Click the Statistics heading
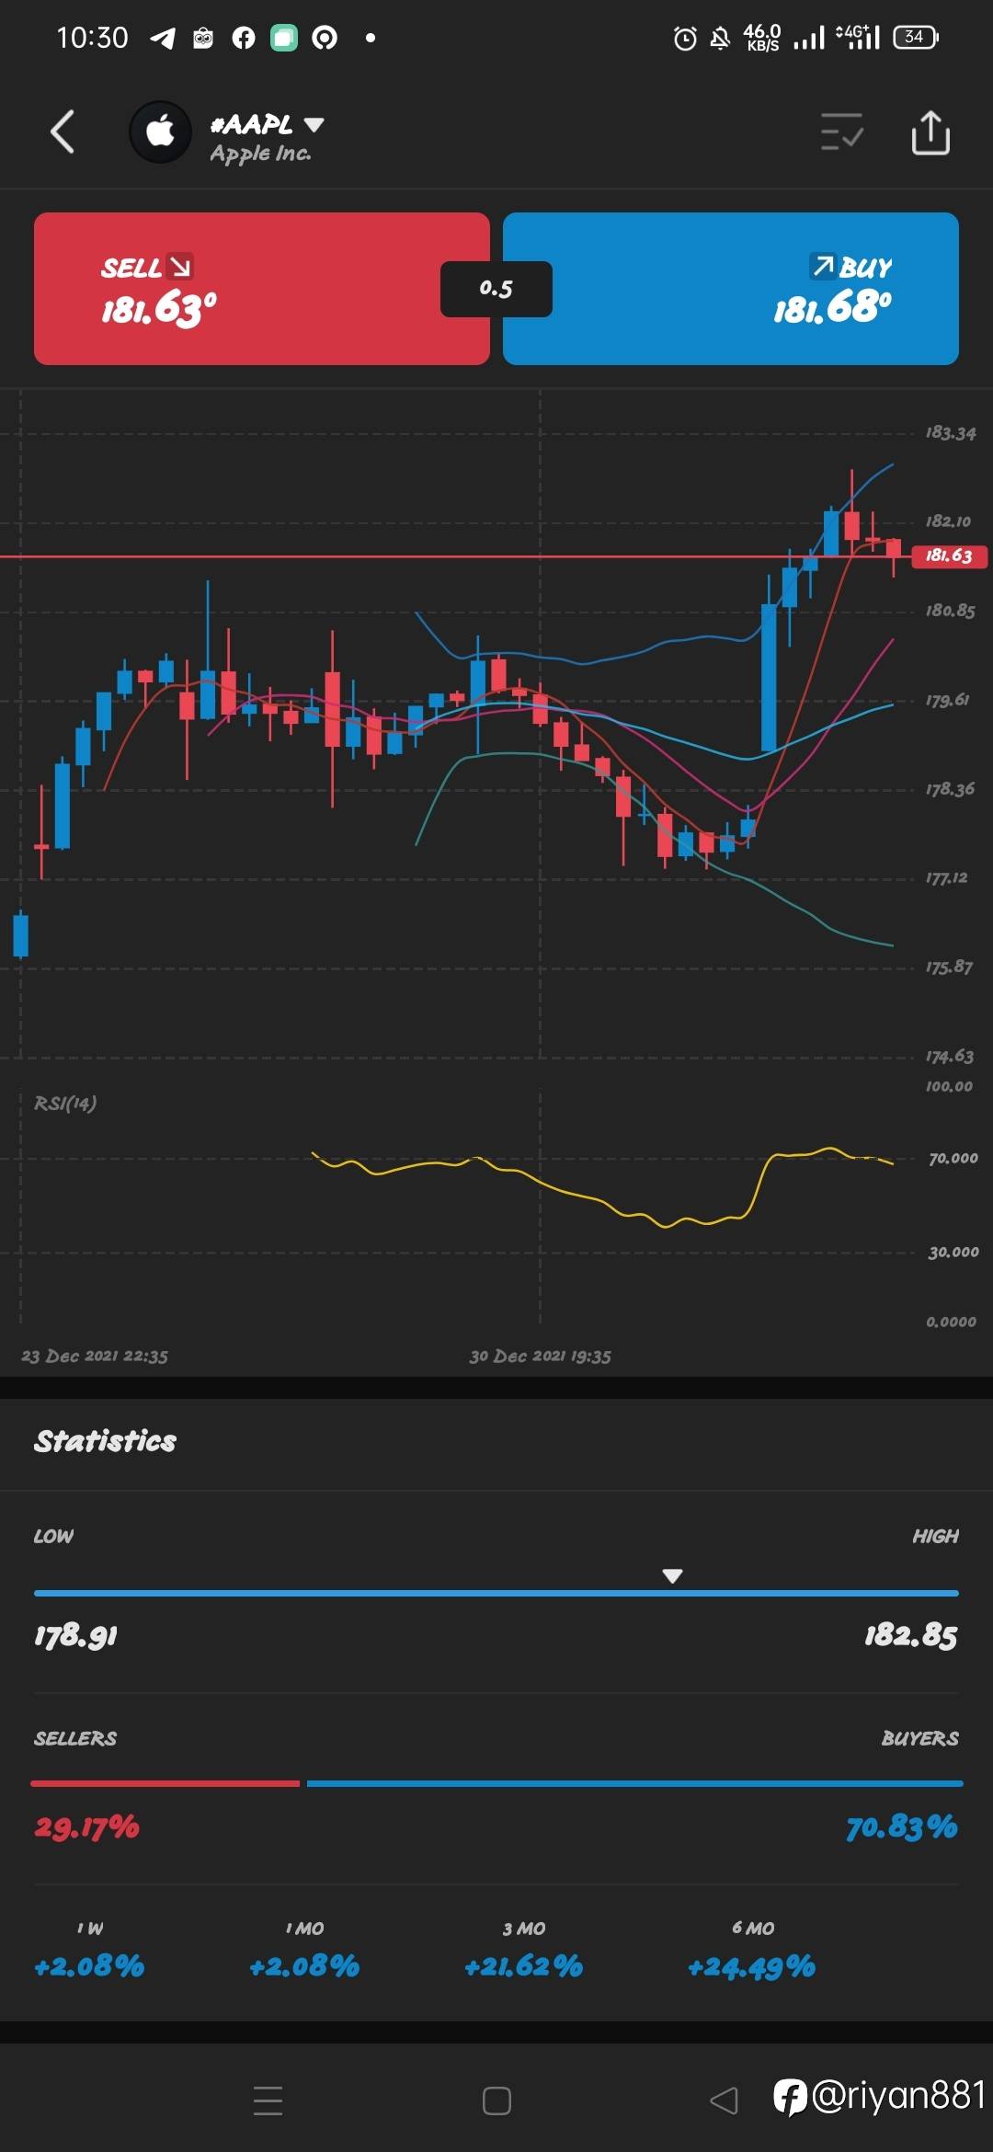Viewport: 993px width, 2152px height. click(x=105, y=1440)
